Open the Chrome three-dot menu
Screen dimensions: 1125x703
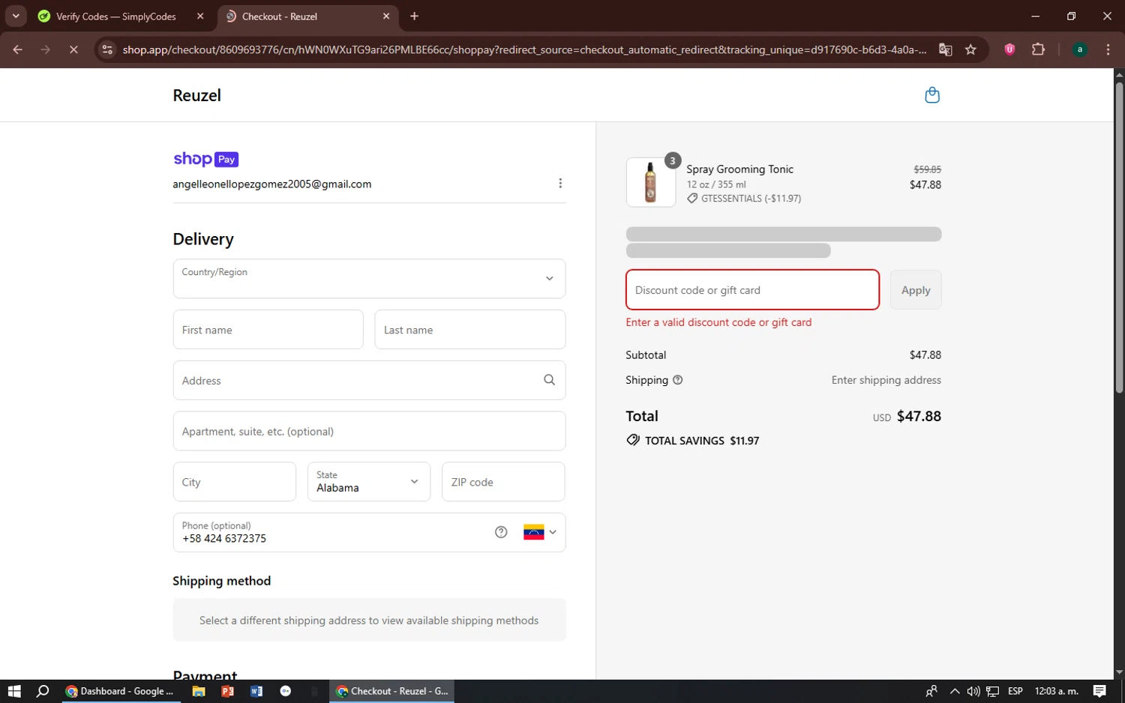1108,49
